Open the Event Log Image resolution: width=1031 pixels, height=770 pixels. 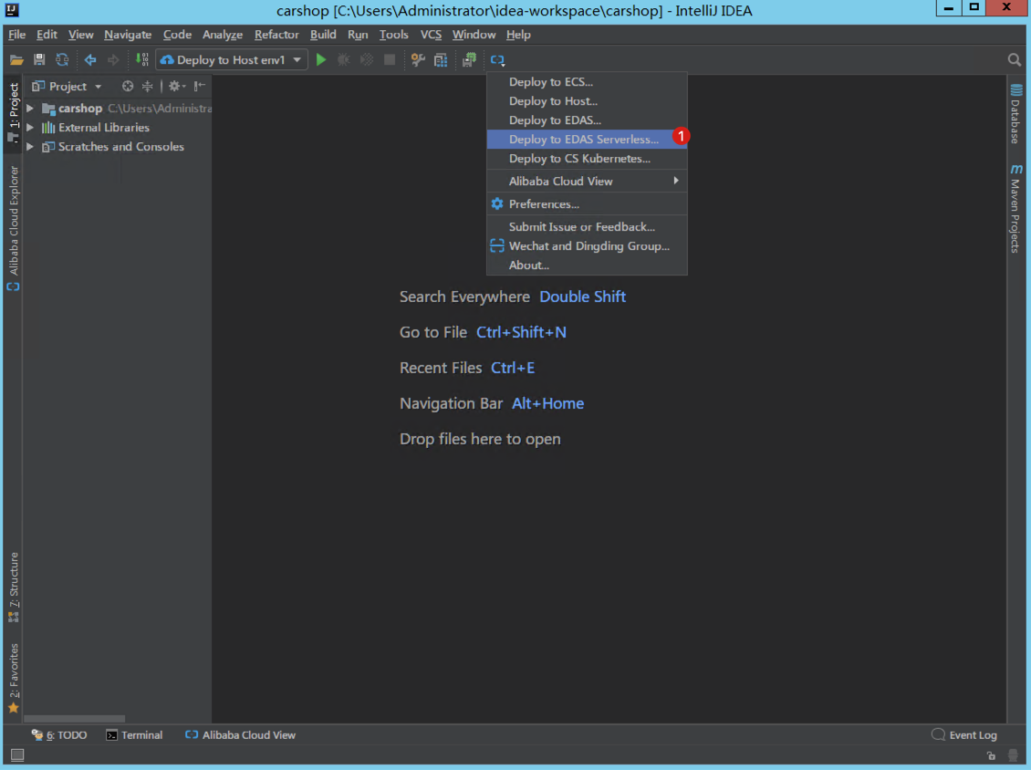tap(964, 735)
